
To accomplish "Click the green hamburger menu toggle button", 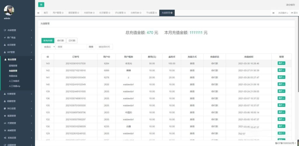I will pyautogui.click(x=41, y=4).
